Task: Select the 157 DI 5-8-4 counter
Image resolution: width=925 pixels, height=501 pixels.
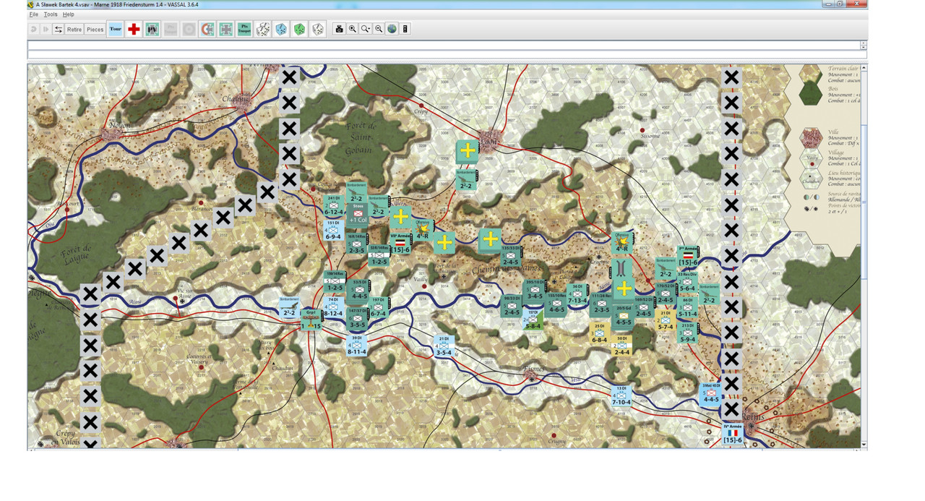Action: click(x=533, y=320)
